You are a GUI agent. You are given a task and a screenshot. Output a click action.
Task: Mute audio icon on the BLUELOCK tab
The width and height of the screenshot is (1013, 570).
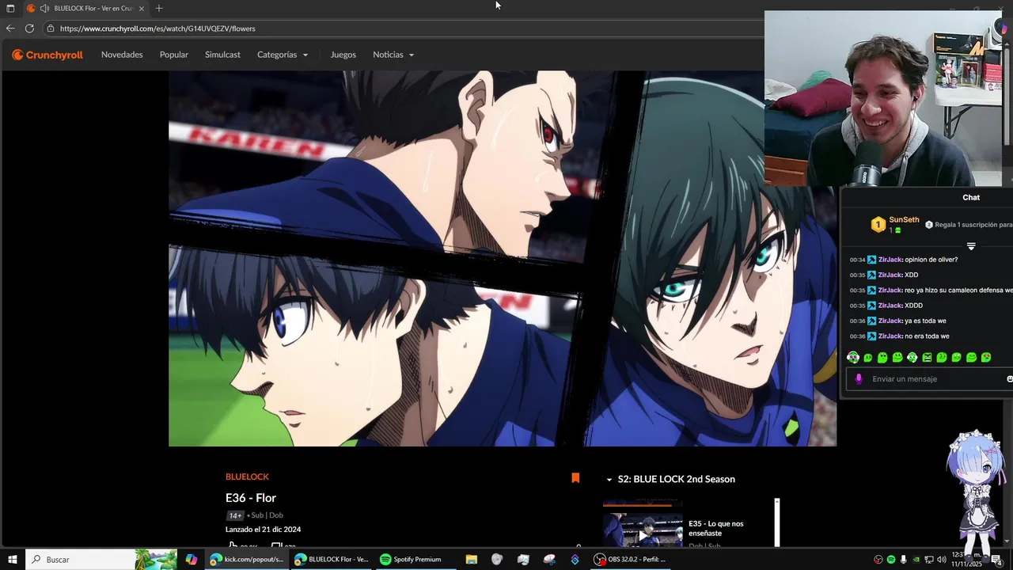[x=44, y=8]
